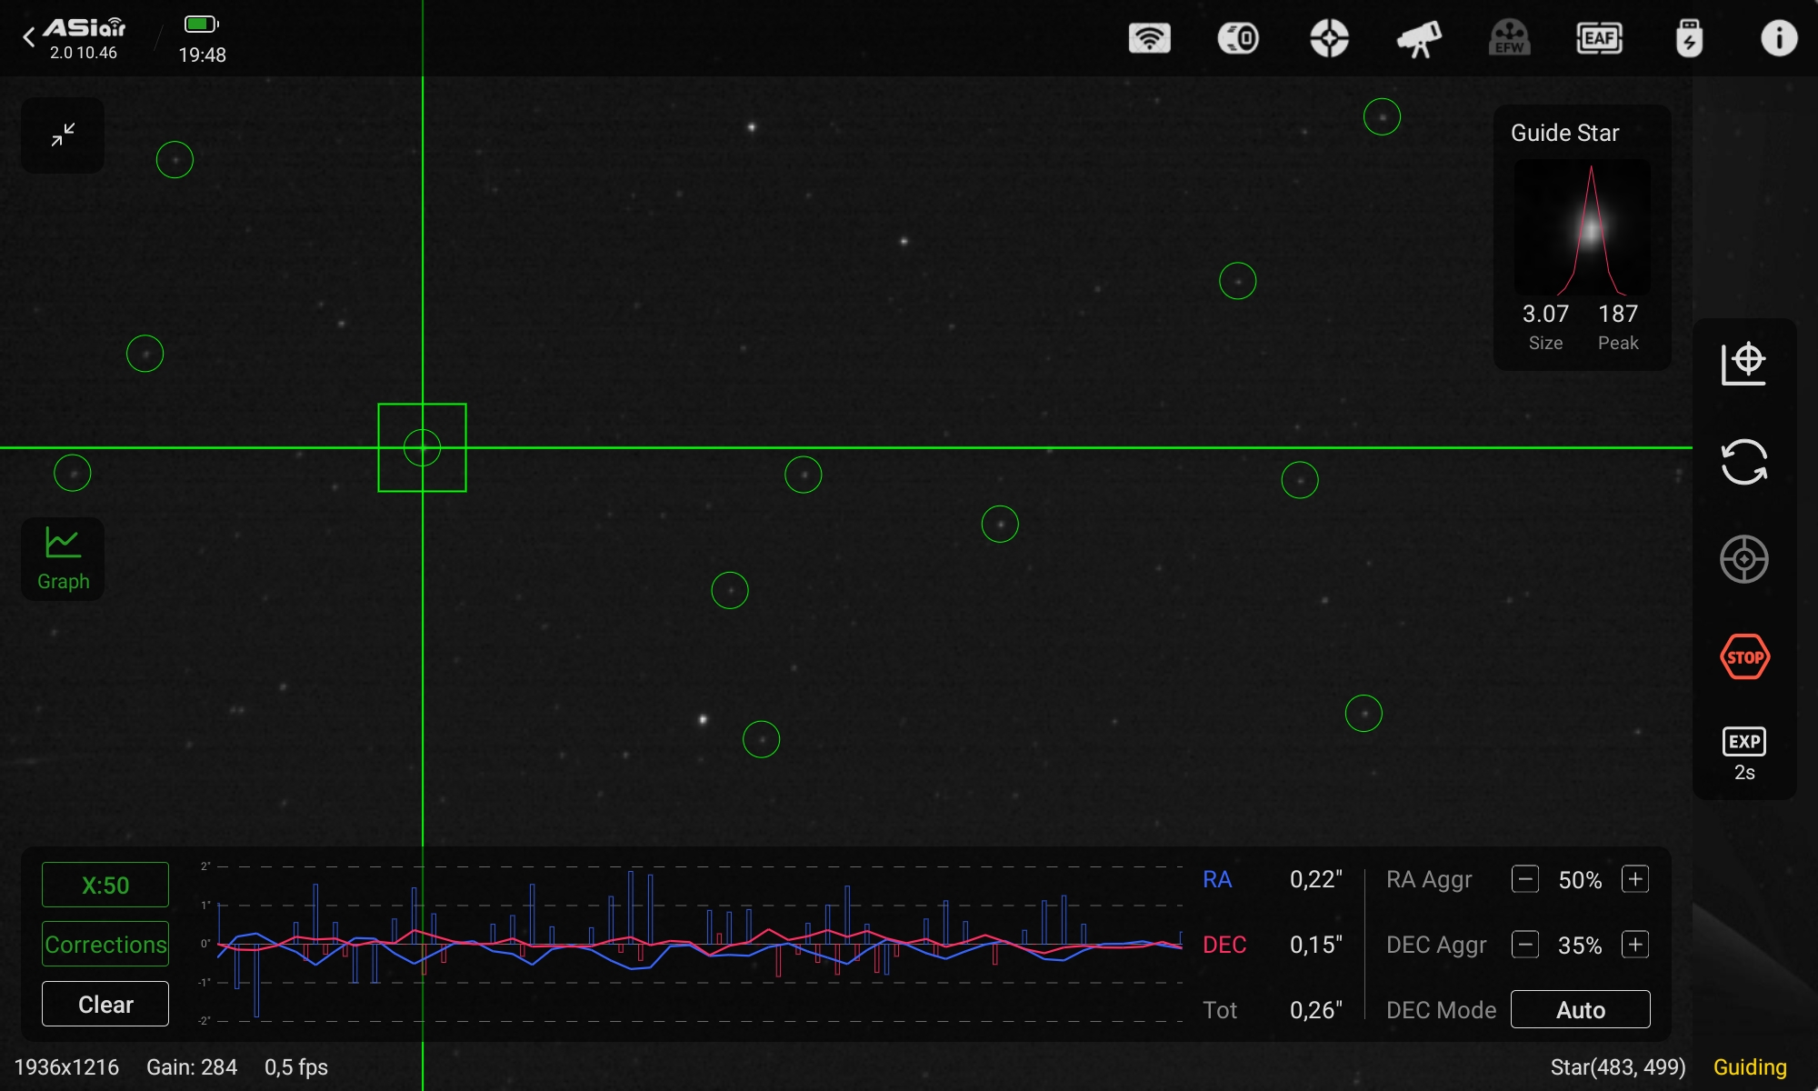
Task: Open the EAF focuser settings icon
Action: (x=1599, y=38)
